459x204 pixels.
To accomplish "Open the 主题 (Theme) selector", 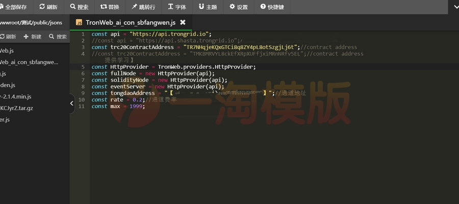I will [x=208, y=7].
